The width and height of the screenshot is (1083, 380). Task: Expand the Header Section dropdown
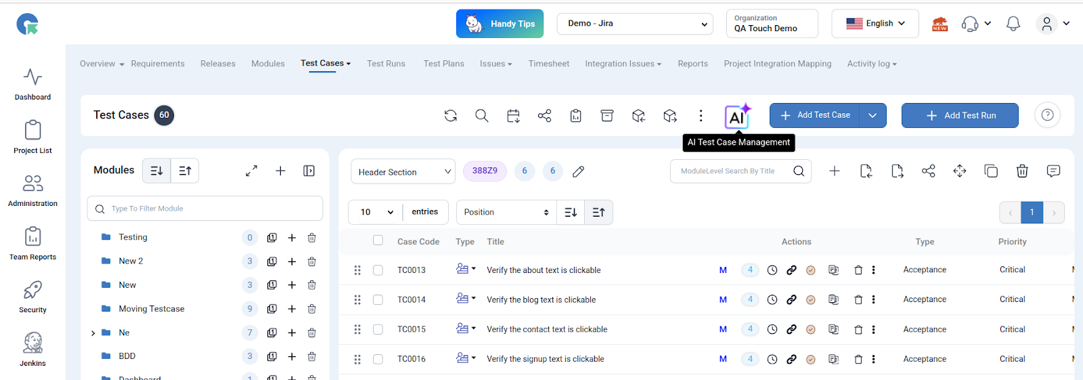pos(403,172)
